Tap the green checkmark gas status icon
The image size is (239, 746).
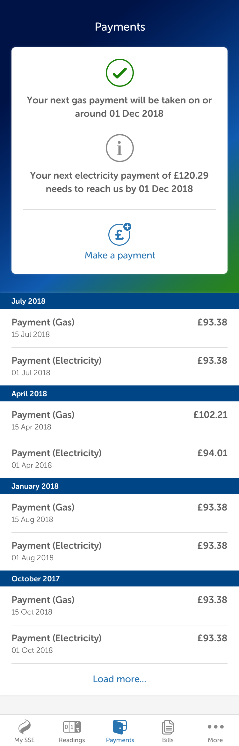tap(119, 73)
